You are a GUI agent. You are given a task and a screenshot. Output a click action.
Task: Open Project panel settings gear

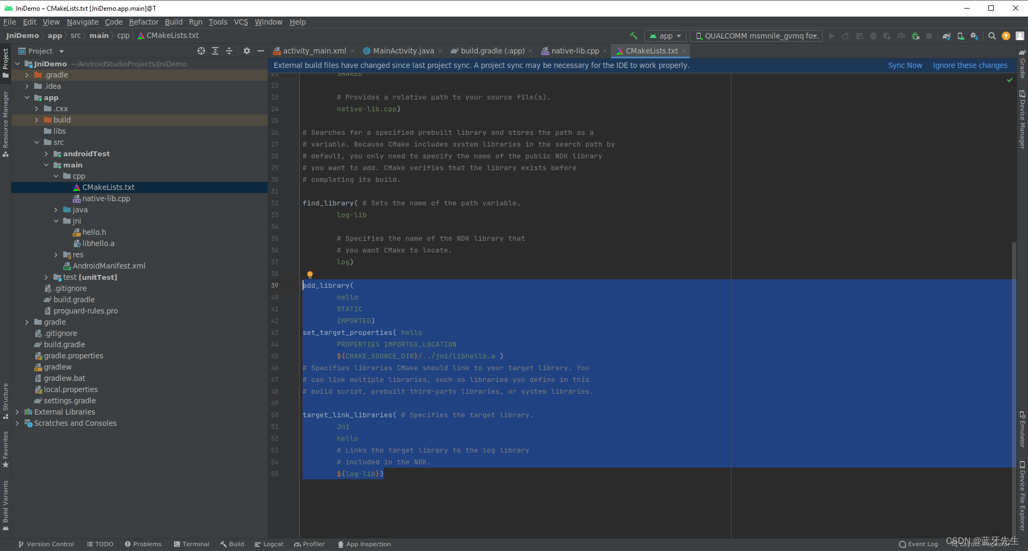click(x=246, y=51)
